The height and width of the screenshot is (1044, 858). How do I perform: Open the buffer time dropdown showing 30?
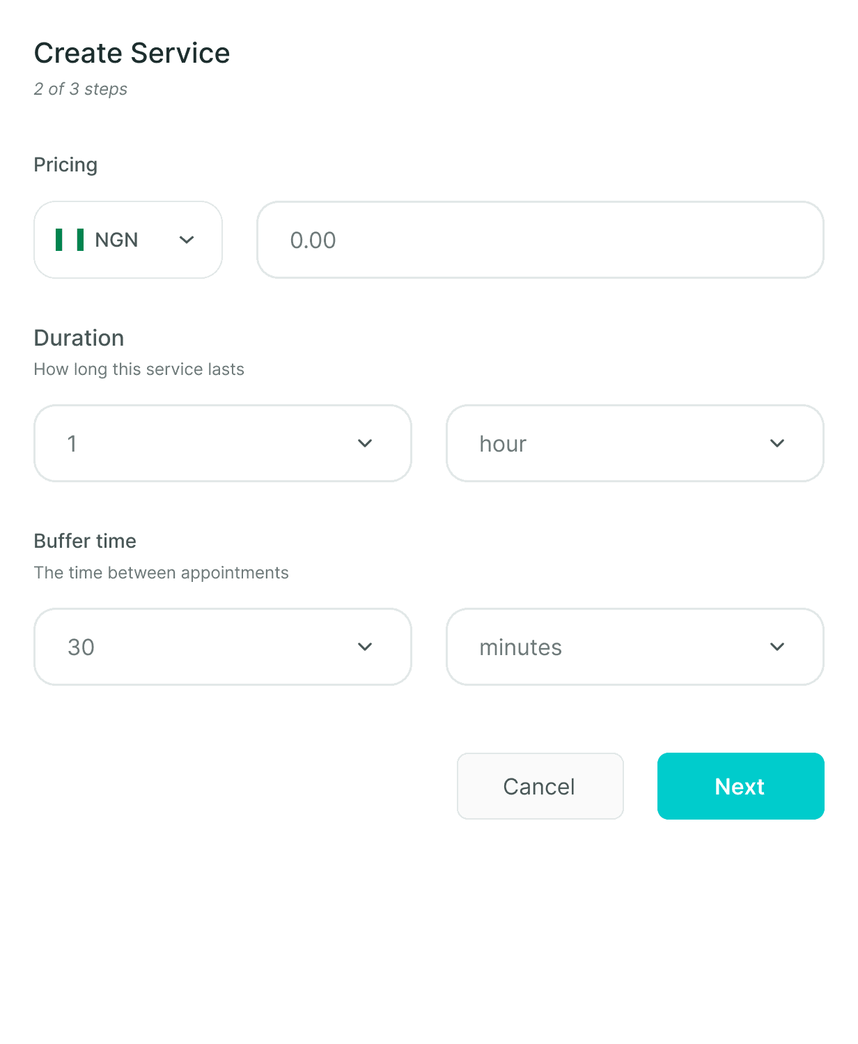223,647
